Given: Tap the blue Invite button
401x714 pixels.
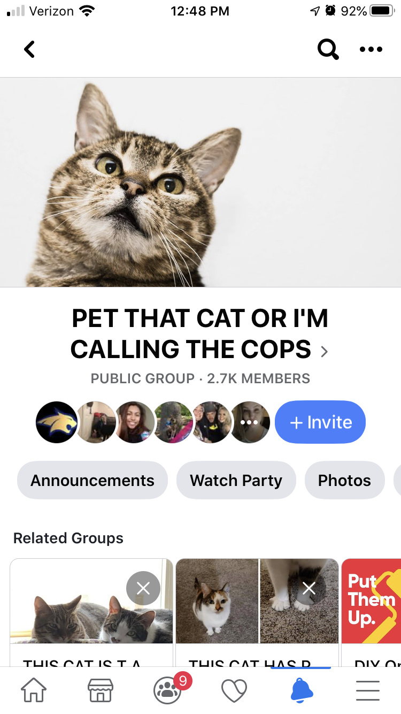Looking at the screenshot, I should click(320, 422).
